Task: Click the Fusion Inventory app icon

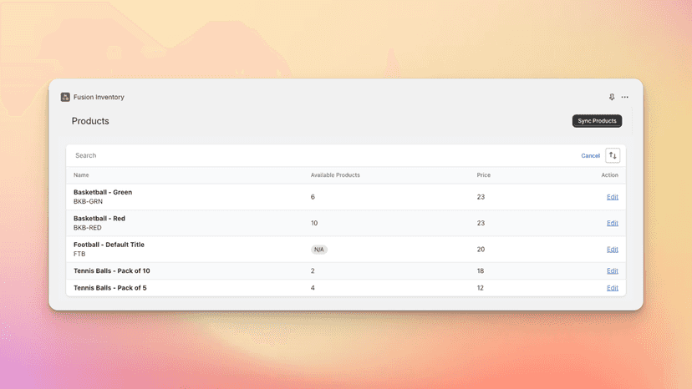Action: tap(65, 97)
